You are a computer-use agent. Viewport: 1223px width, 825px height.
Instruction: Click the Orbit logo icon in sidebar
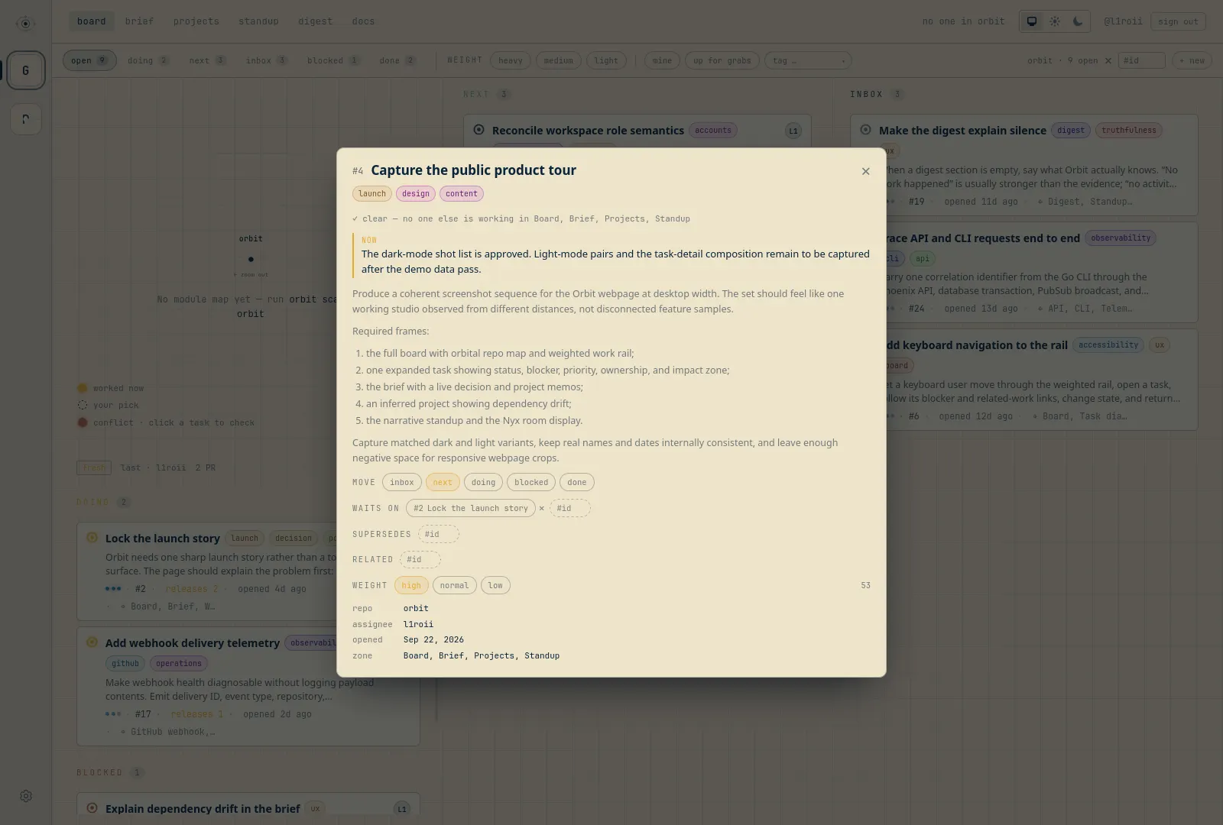pos(25,23)
